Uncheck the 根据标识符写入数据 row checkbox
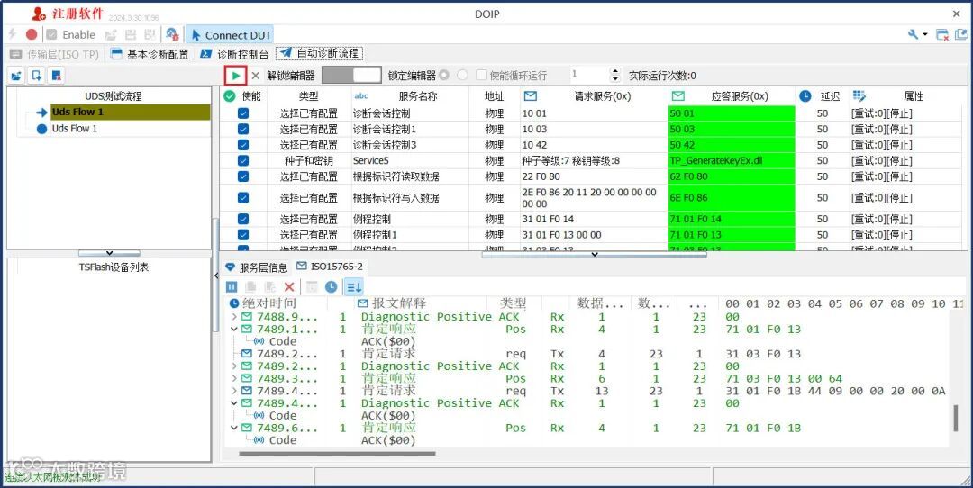This screenshot has width=973, height=488. [x=243, y=198]
